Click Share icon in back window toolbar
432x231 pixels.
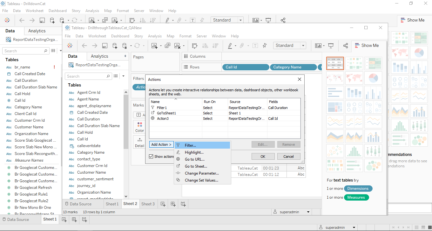point(283,20)
